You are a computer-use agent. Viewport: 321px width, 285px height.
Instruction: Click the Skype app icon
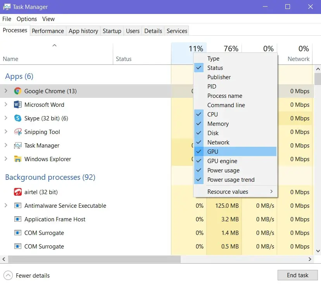pyautogui.click(x=18, y=118)
